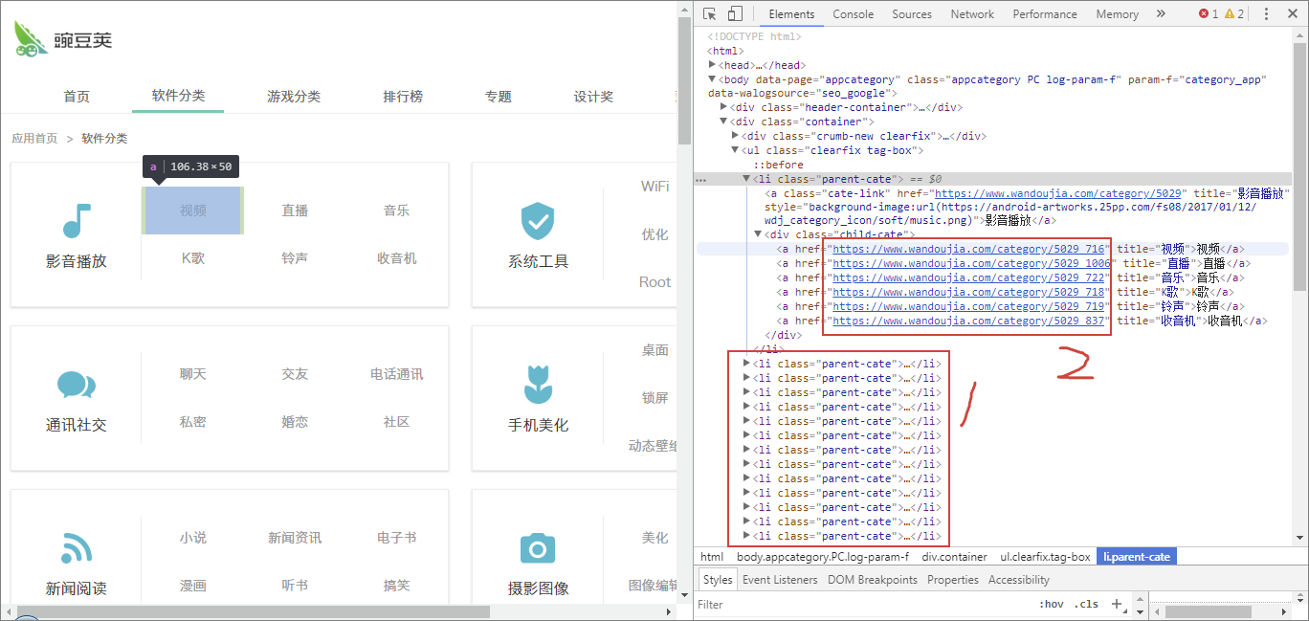1309x621 pixels.
Task: Click the red error count icon
Action: click(1204, 14)
